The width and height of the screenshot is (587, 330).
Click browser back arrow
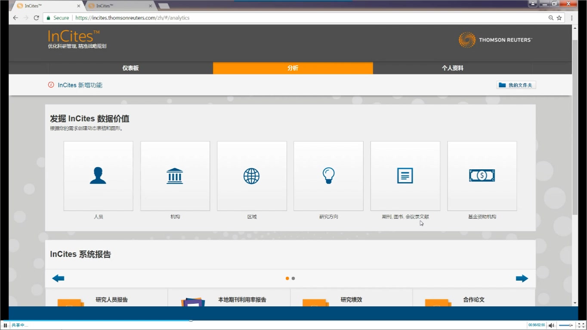pos(15,18)
